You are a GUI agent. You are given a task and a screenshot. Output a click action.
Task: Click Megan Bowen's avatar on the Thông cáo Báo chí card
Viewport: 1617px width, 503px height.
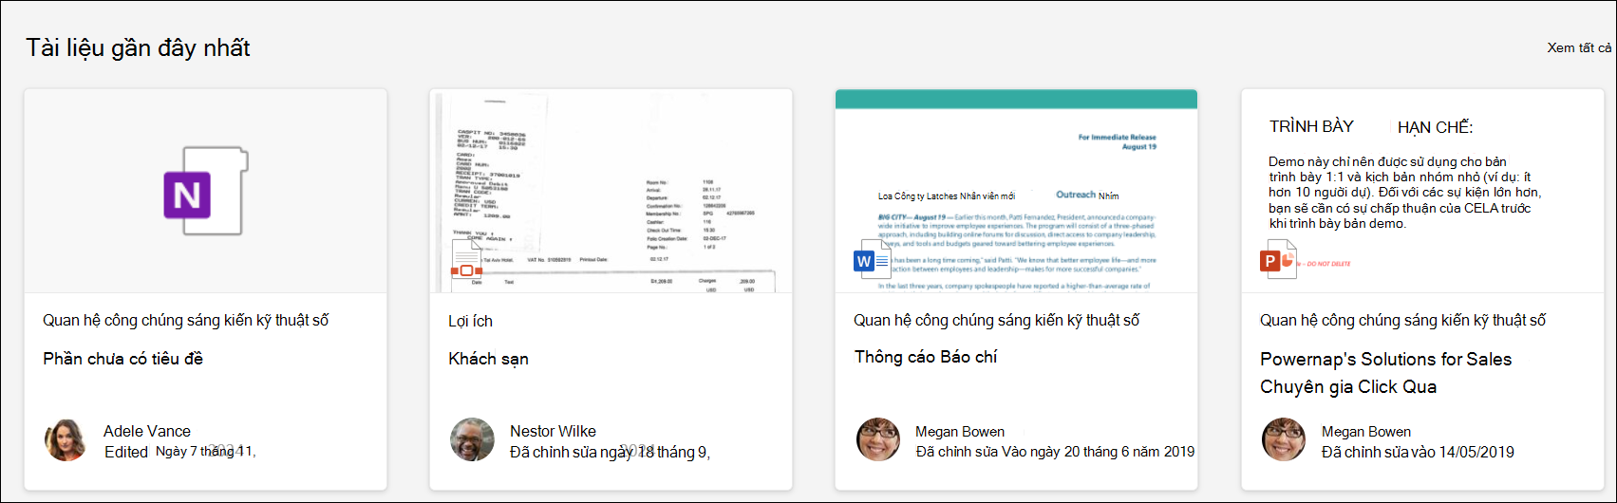[878, 440]
